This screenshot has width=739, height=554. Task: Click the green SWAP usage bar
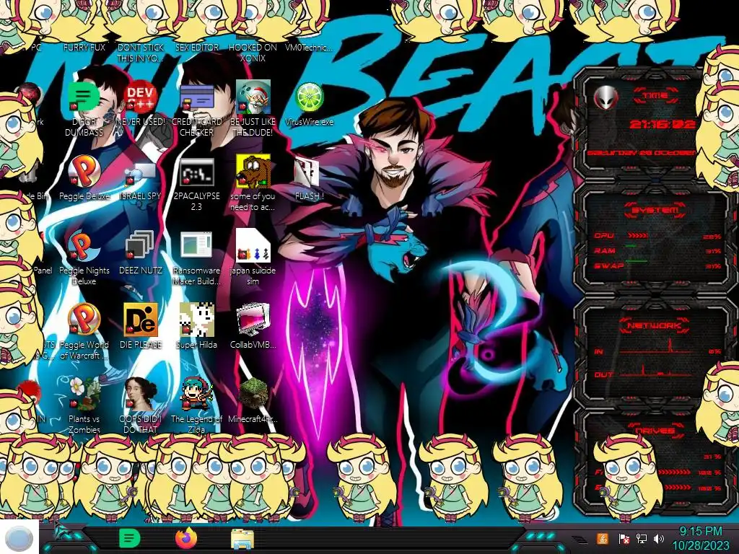coord(637,260)
